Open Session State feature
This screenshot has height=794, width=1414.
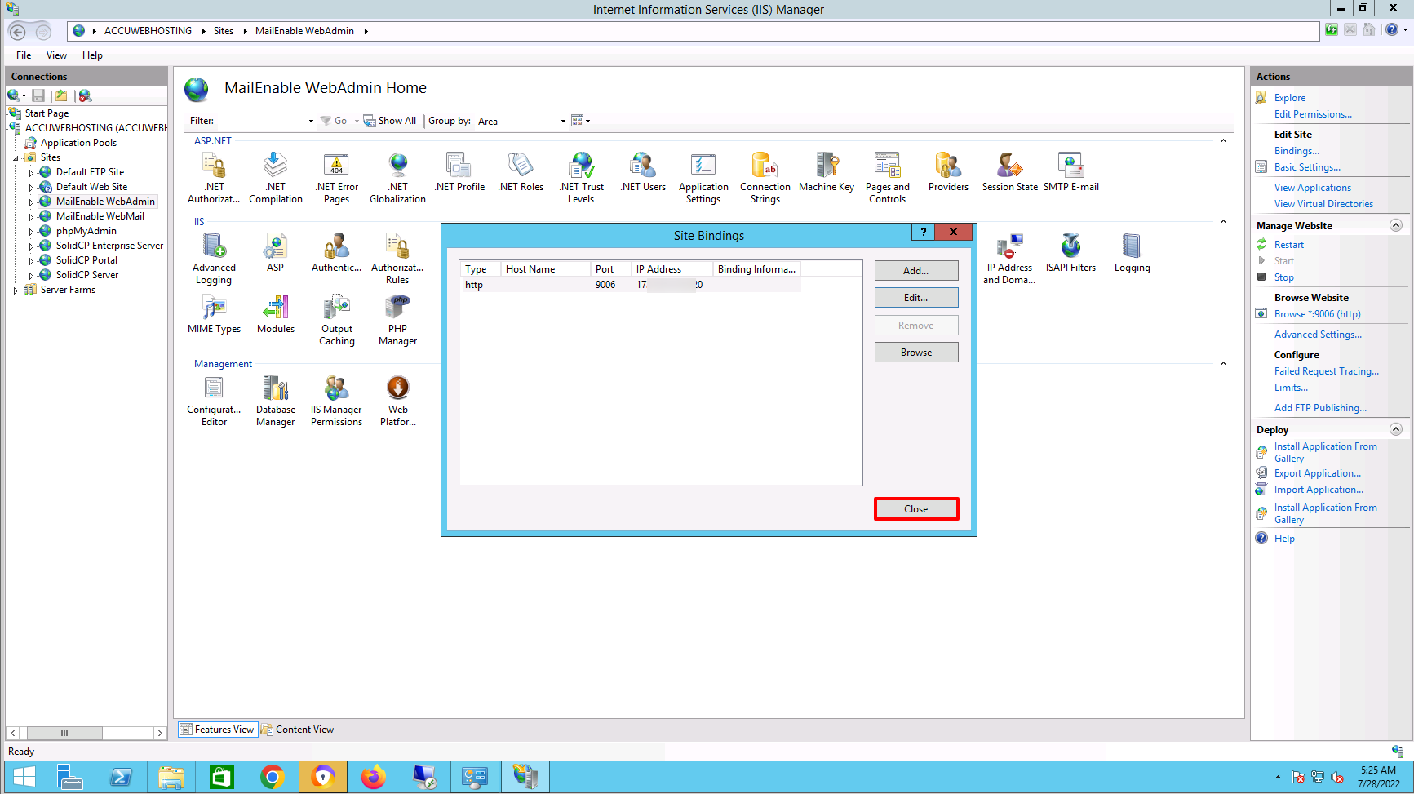tap(1010, 172)
